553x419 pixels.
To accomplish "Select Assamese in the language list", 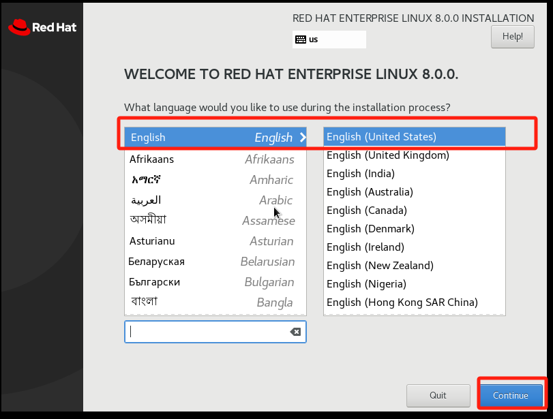I will 215,221.
